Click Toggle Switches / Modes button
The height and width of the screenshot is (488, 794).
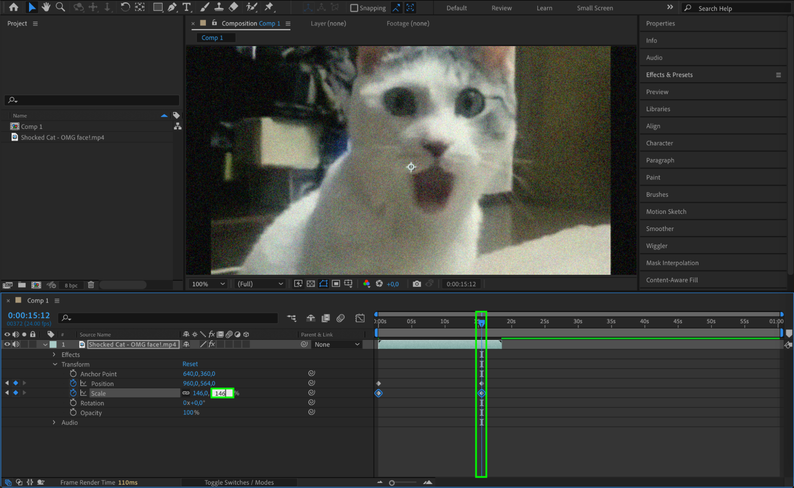pyautogui.click(x=239, y=482)
